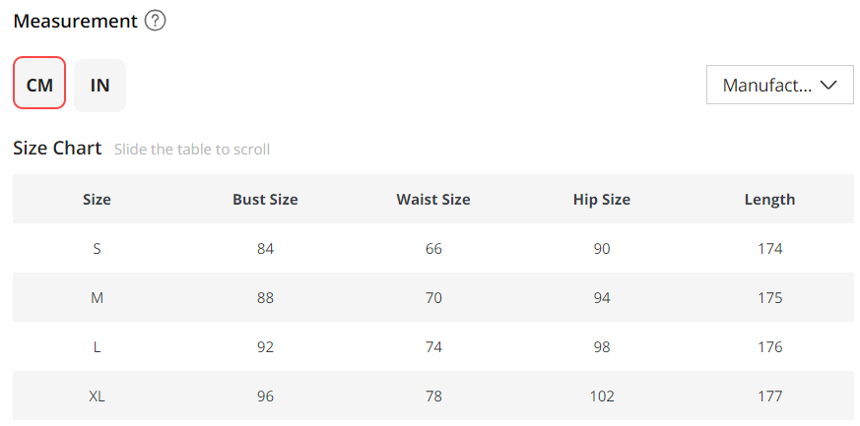Switch measurement units to IN
860x426 pixels.
pyautogui.click(x=99, y=85)
